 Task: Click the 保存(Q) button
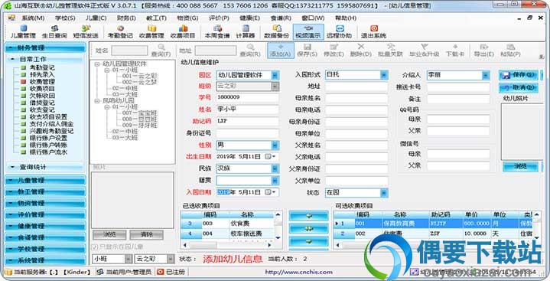518,75
